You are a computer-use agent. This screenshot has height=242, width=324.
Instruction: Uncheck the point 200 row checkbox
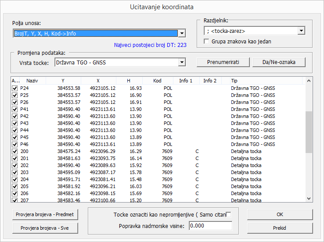tap(14, 151)
